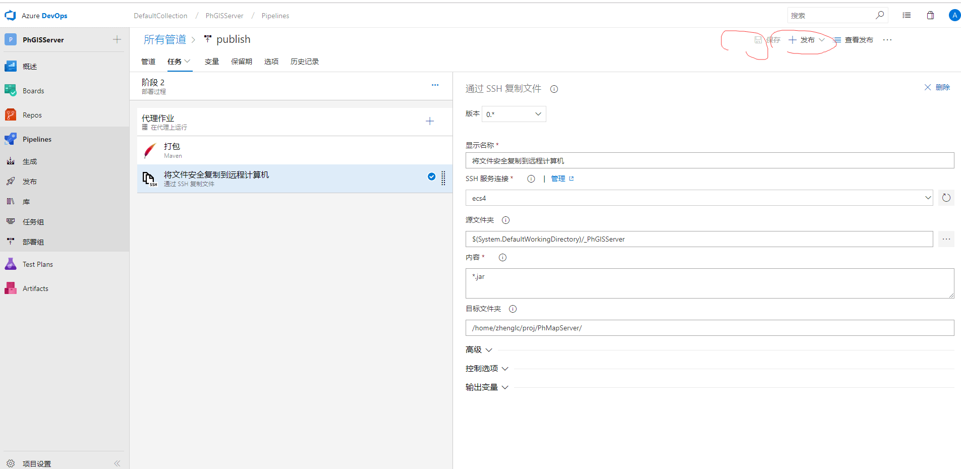
Task: Click the 目标文件夹 input field
Action: pos(709,328)
